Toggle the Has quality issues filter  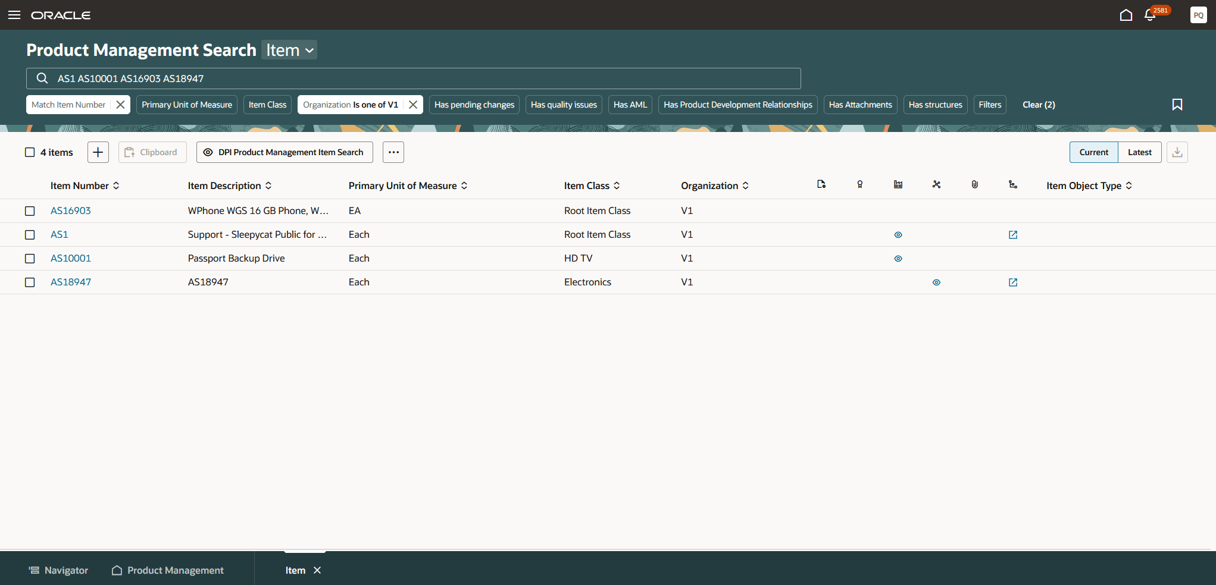[564, 105]
